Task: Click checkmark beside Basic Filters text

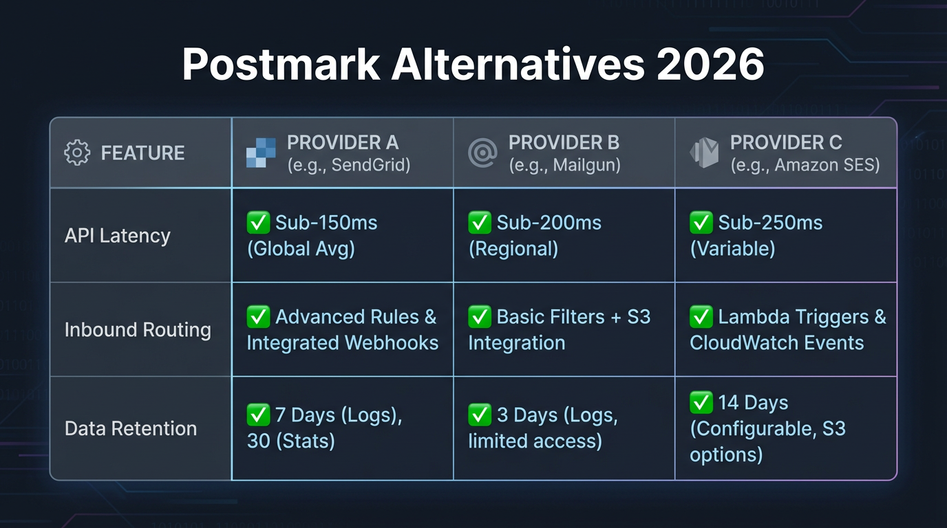Action: pos(480,317)
